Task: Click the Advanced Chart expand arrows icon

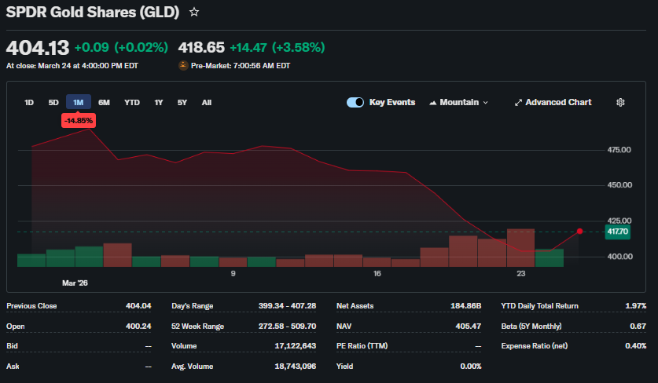Action: click(518, 103)
